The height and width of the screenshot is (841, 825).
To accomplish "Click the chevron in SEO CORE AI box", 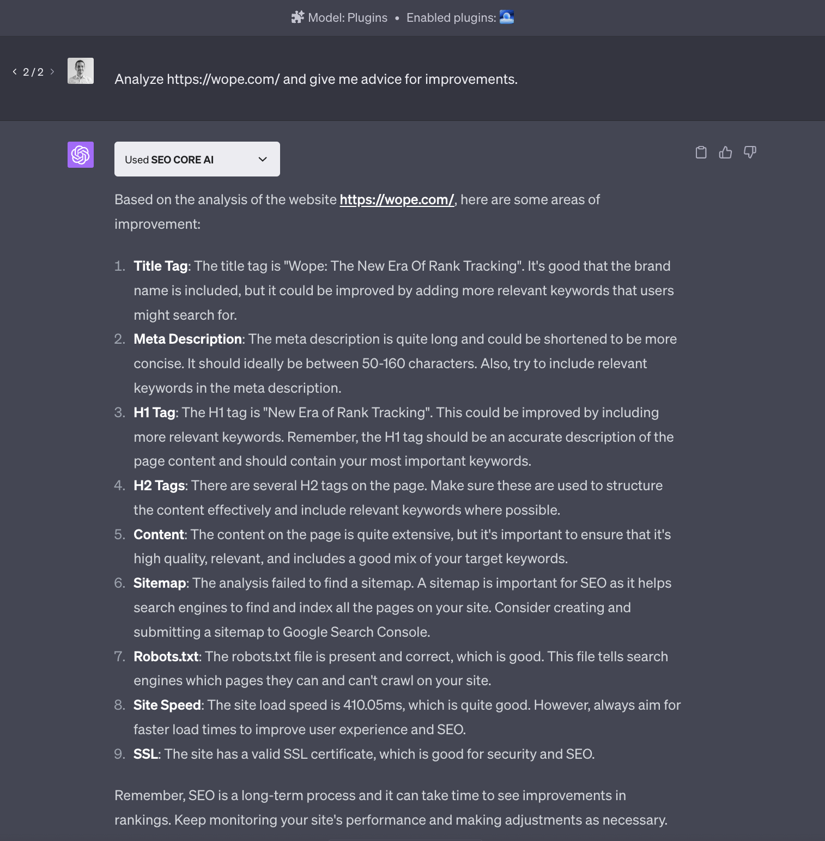I will [x=263, y=159].
